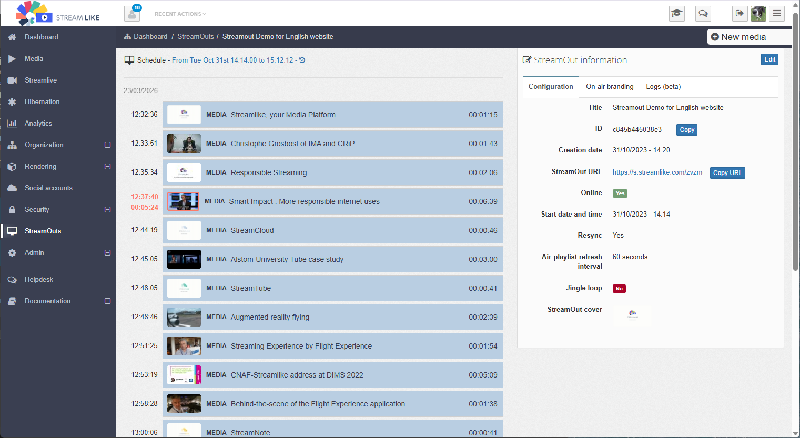This screenshot has width=800, height=438.
Task: Click the Augmented reality flying thumbnail
Action: click(x=184, y=317)
